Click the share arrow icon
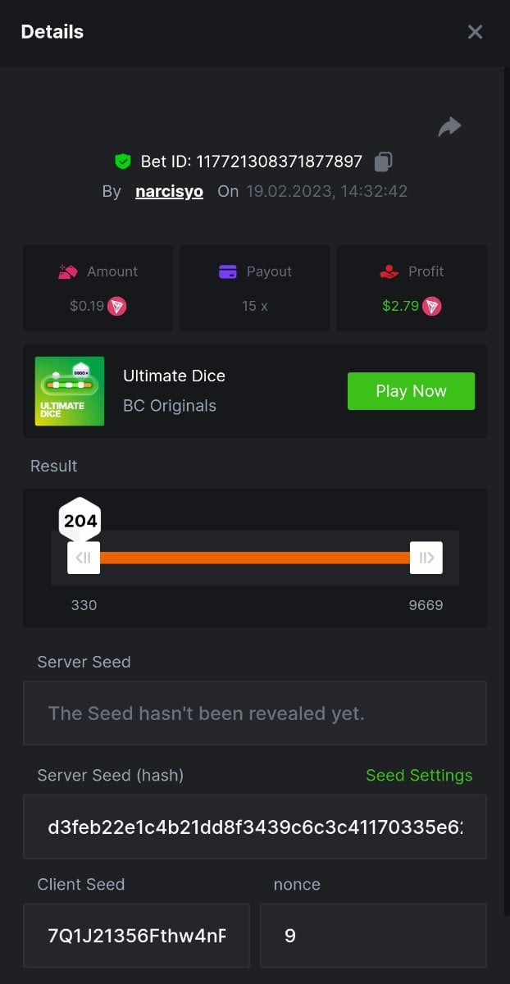 pyautogui.click(x=449, y=127)
